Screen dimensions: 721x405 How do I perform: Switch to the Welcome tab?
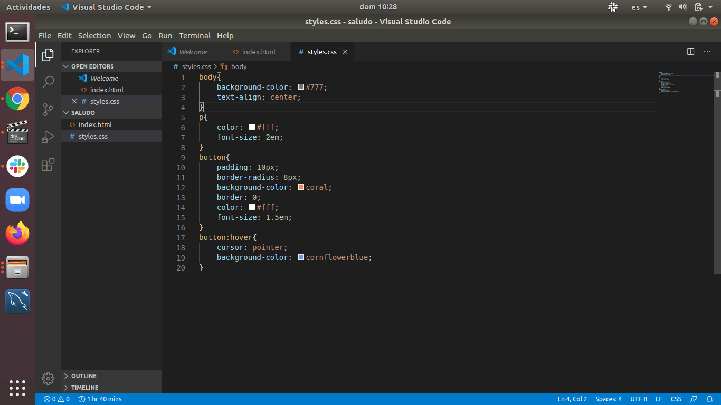pyautogui.click(x=193, y=52)
